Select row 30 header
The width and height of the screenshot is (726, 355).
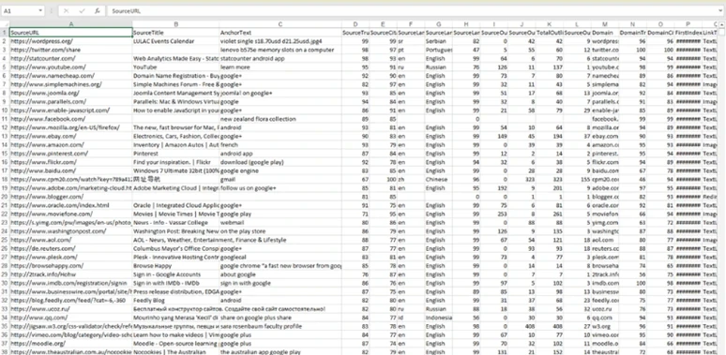click(x=5, y=284)
